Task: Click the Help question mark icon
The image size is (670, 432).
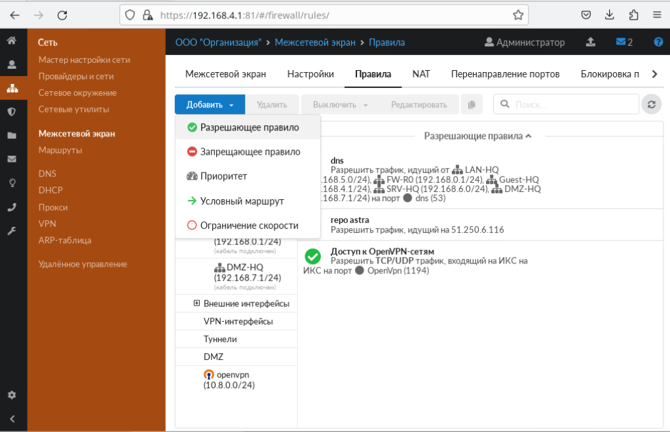Action: click(x=658, y=42)
